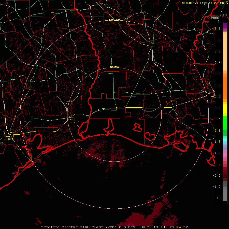Click the "100 NMI" range ring label

pos(114,20)
